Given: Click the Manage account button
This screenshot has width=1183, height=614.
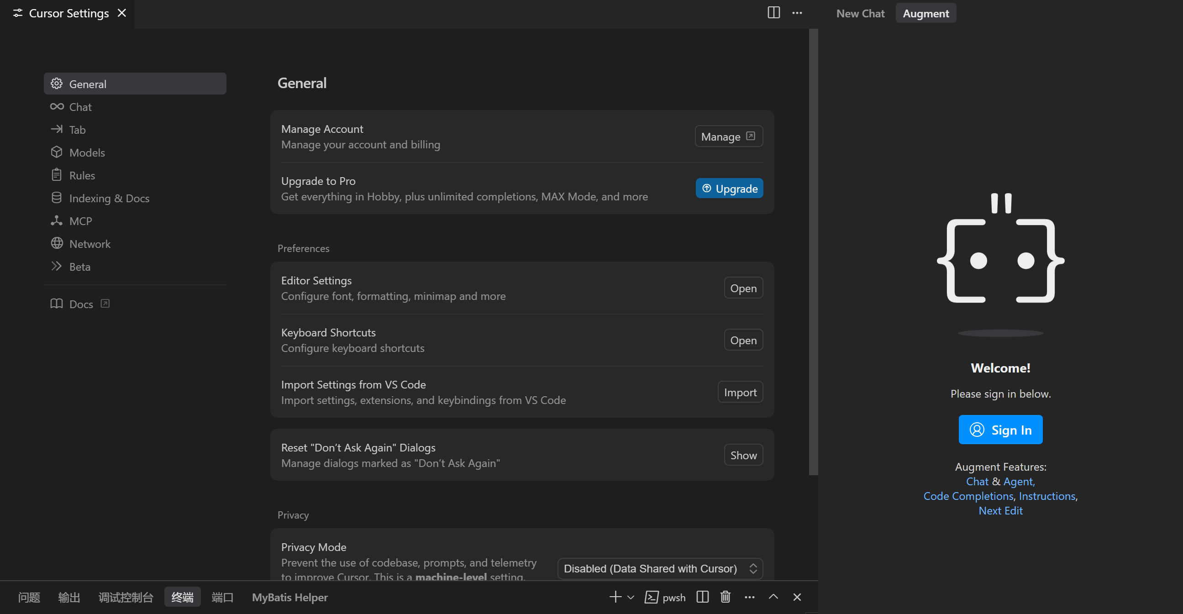Looking at the screenshot, I should 729,136.
